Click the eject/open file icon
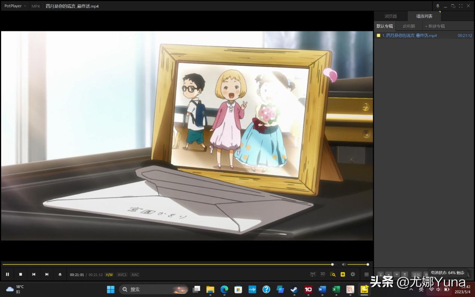This screenshot has width=475, height=297. 60,275
